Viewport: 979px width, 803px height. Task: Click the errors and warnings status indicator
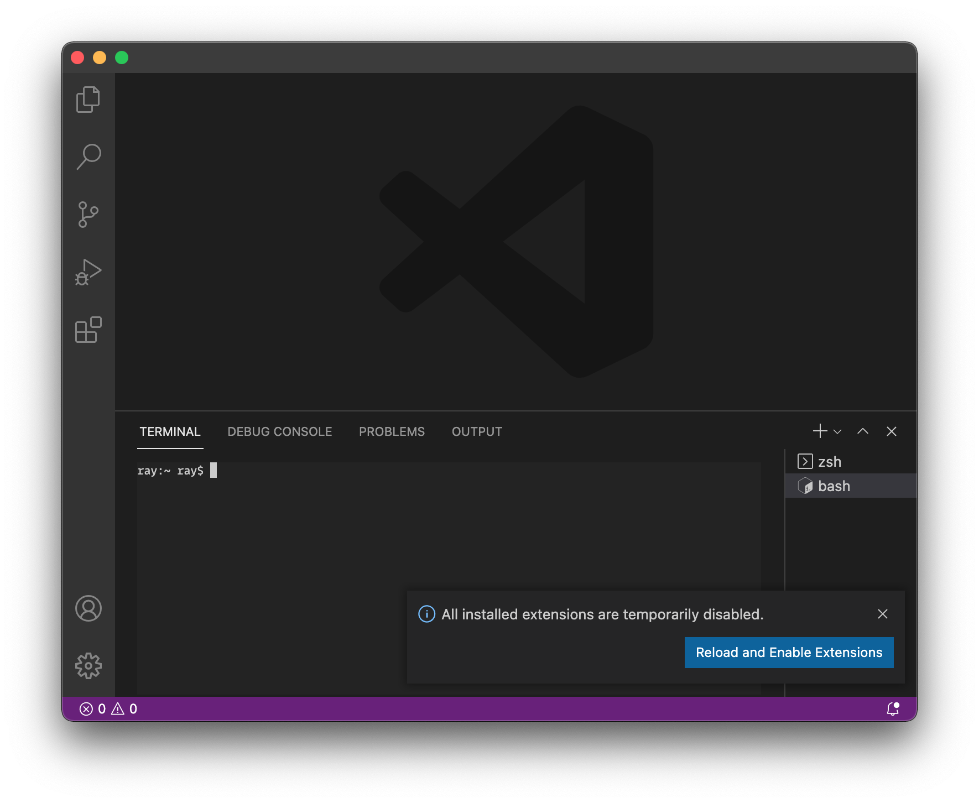click(x=108, y=708)
